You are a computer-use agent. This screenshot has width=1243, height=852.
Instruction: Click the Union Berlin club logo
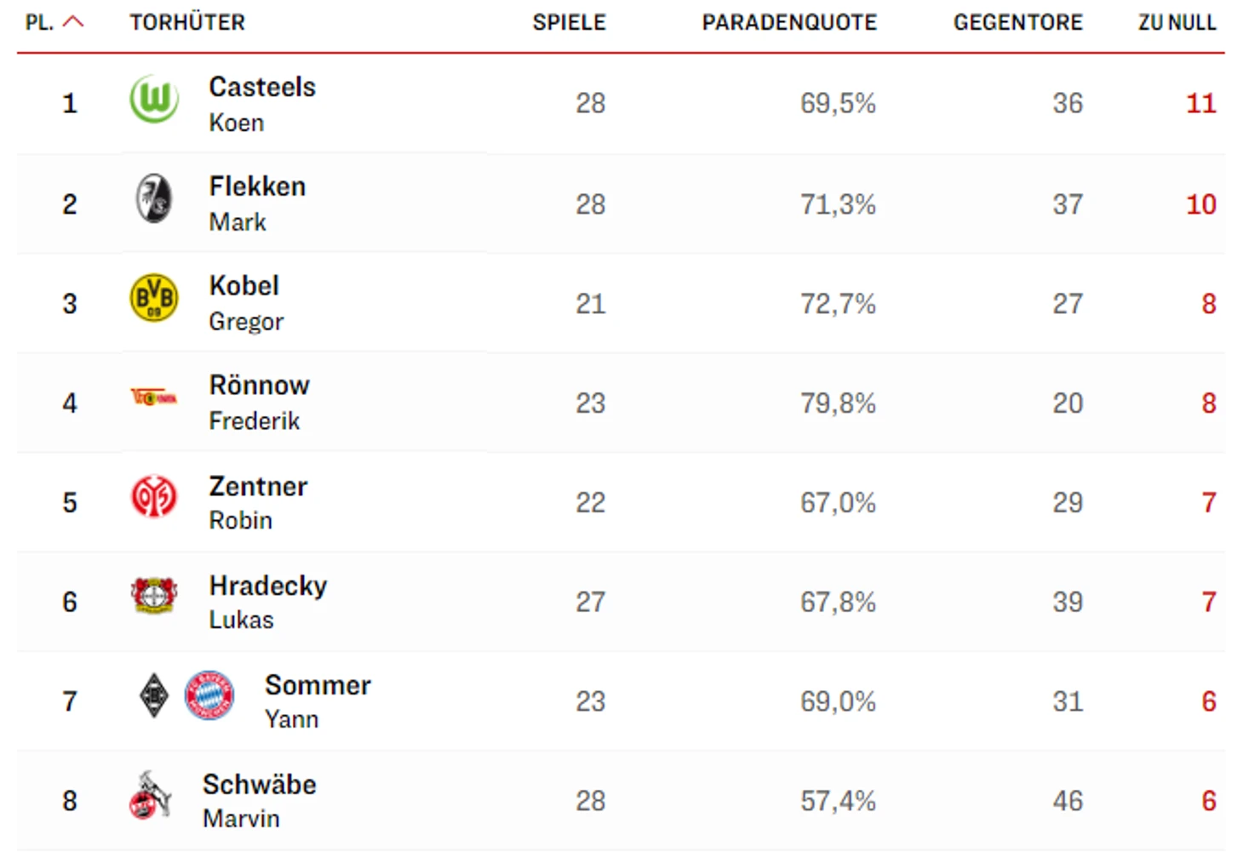[154, 397]
